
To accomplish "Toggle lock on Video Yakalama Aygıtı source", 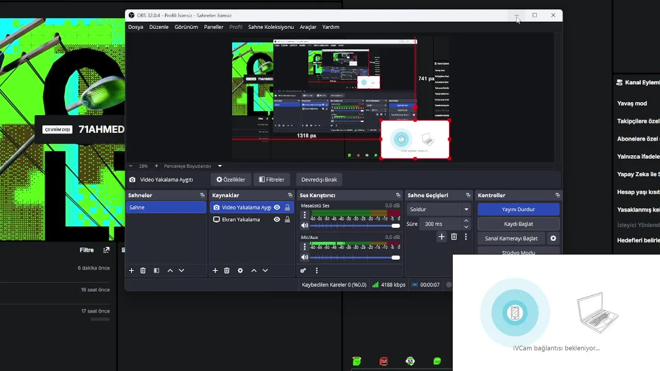I will (x=287, y=207).
